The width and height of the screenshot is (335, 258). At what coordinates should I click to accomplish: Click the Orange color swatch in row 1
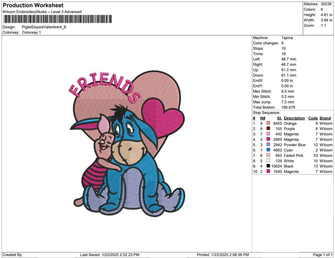268,123
